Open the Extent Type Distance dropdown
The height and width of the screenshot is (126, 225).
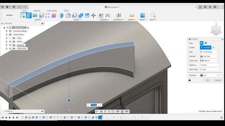(210, 61)
